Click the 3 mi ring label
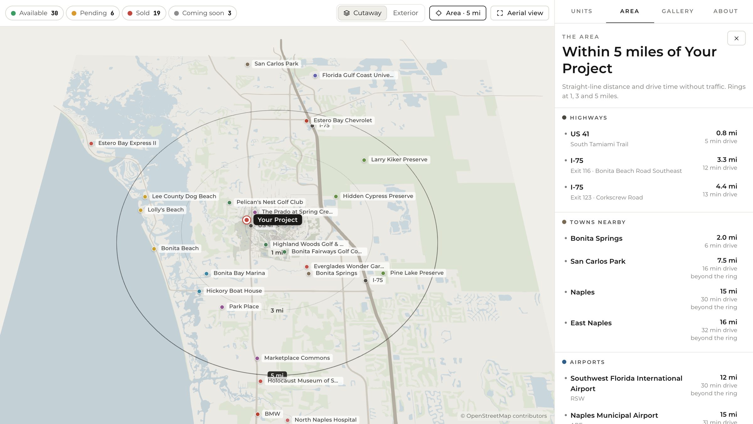This screenshot has height=424, width=753. click(x=277, y=311)
